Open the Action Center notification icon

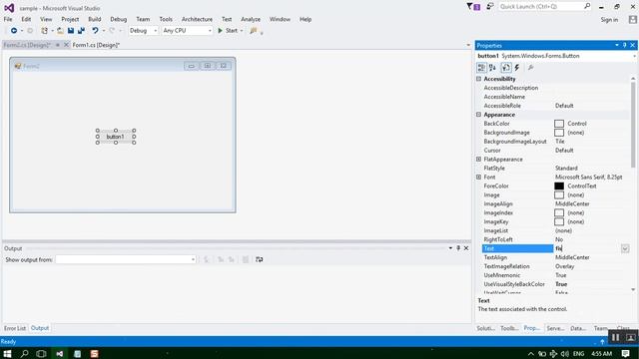(x=626, y=353)
